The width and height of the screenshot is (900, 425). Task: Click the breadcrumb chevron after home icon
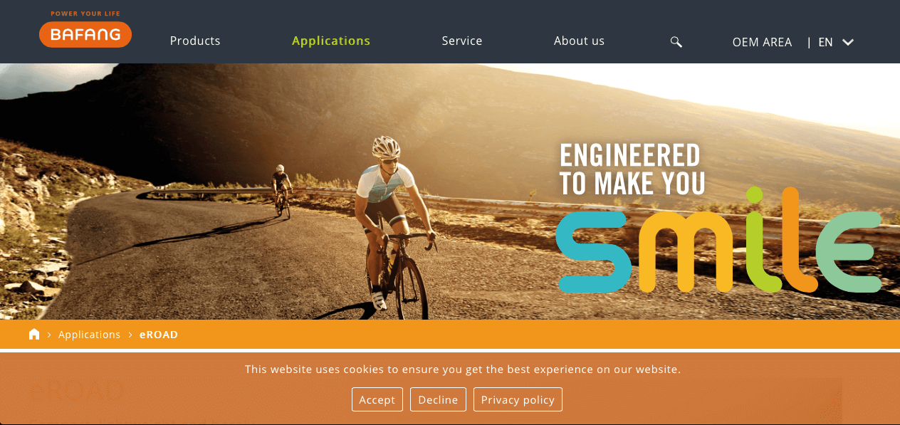[x=49, y=335]
